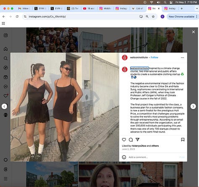Viewport: 199px width, 187px height.
Task: Focus the Add a comment field
Action: 152,157
